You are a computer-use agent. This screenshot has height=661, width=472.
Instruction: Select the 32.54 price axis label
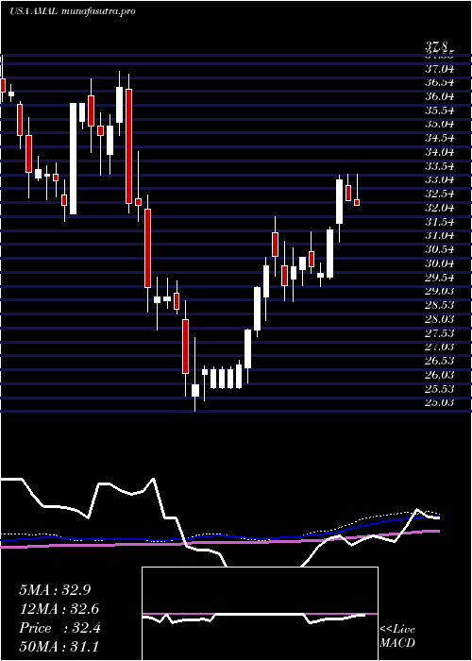[x=440, y=194]
